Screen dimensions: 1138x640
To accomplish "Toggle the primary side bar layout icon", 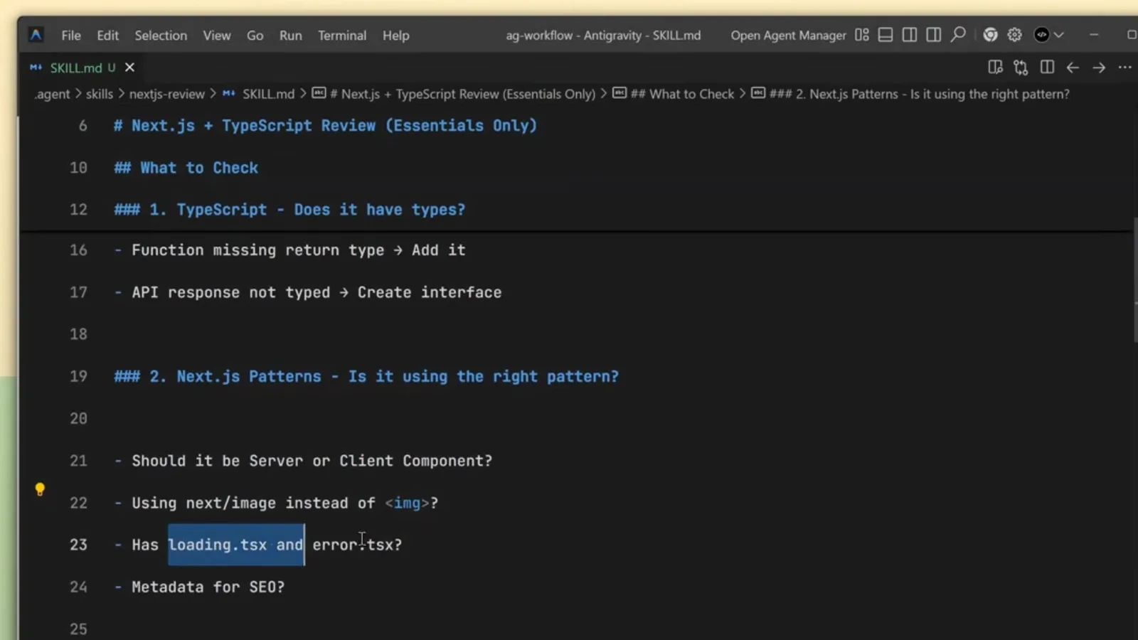I will tap(910, 35).
